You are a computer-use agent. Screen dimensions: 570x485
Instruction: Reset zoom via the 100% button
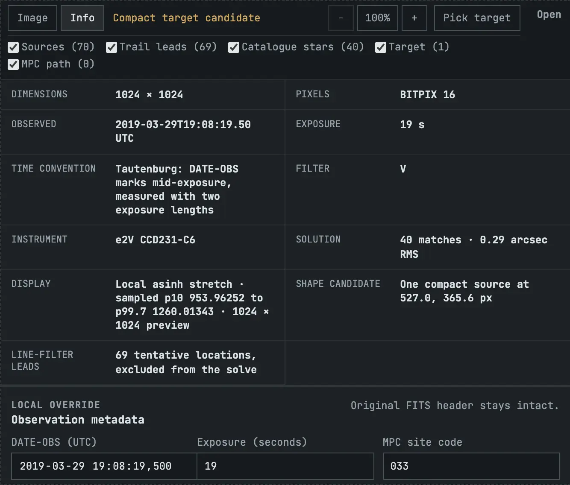point(378,18)
